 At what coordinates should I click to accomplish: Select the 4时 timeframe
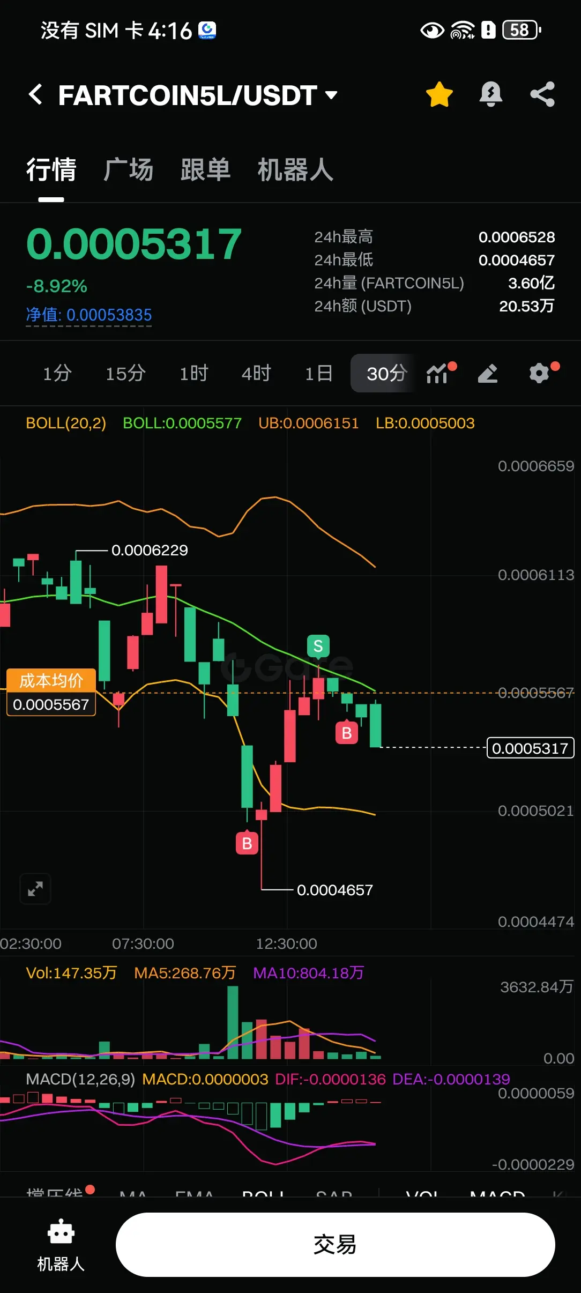pyautogui.click(x=256, y=373)
